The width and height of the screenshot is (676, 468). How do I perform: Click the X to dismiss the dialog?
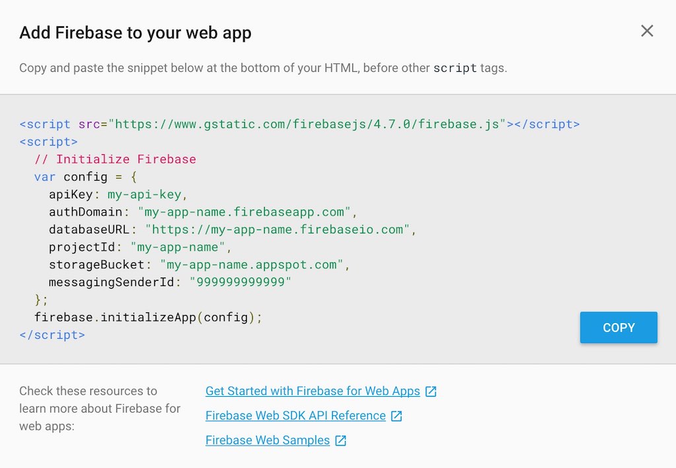tap(646, 30)
